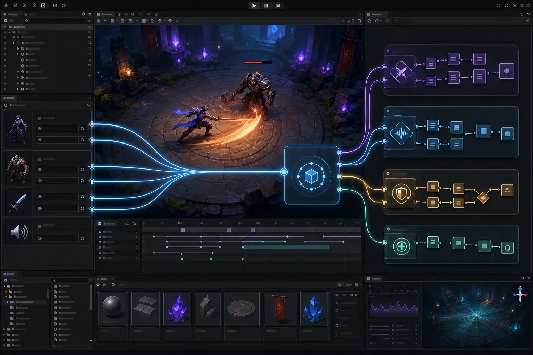Screen dimensions: 533x355
Task: Click the grey marker on timeline ruler
Action: tap(183, 230)
